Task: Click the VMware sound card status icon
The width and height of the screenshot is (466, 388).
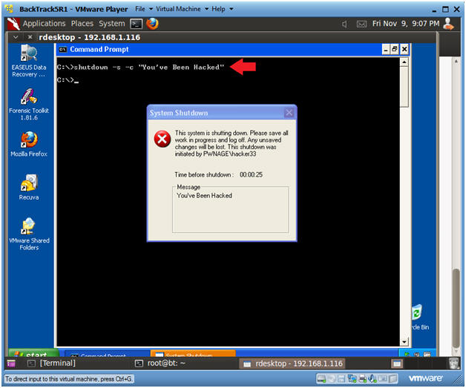Action: (x=373, y=378)
